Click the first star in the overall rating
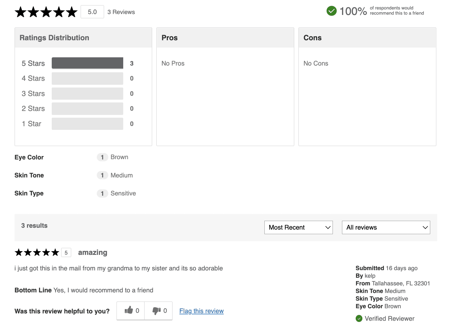The height and width of the screenshot is (325, 450). 20,12
